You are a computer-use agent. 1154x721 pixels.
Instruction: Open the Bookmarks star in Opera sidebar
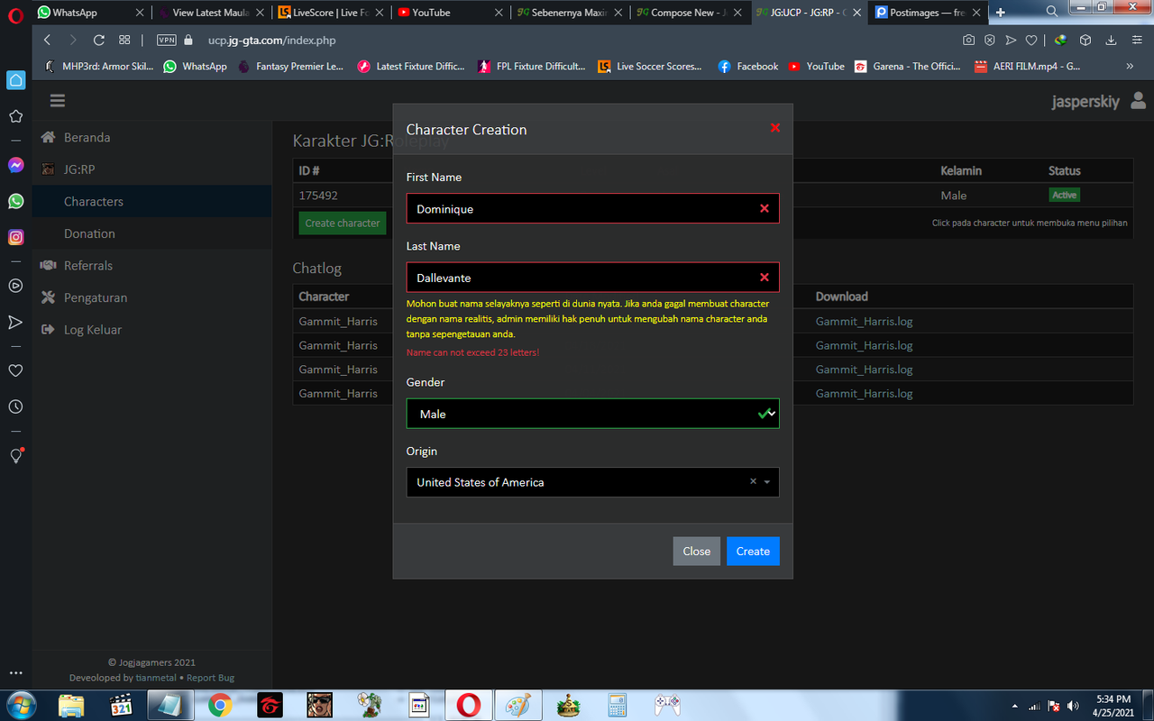(15, 116)
